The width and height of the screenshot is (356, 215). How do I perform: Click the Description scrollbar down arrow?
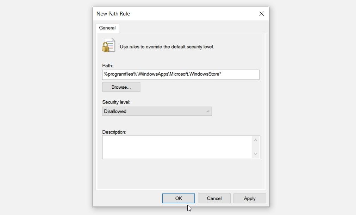[256, 154]
